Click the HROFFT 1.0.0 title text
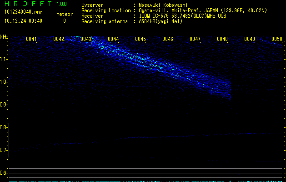The height and width of the screenshot is (182, 286). [x=35, y=4]
